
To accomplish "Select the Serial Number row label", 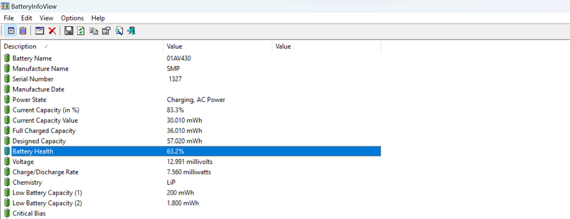I will click(33, 79).
